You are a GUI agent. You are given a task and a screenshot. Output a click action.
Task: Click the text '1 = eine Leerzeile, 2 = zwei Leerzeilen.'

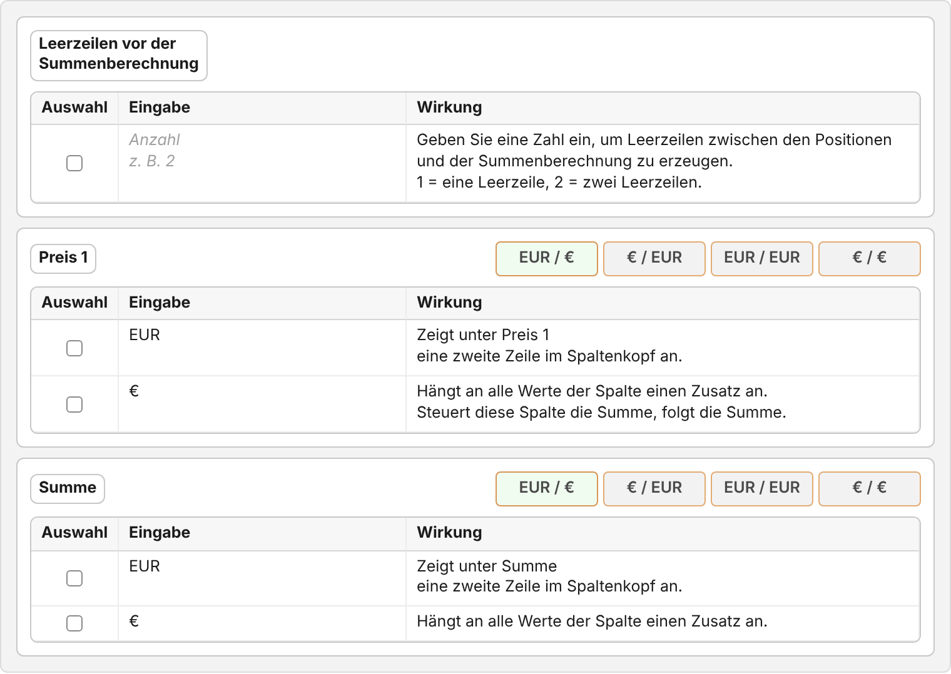pos(559,183)
